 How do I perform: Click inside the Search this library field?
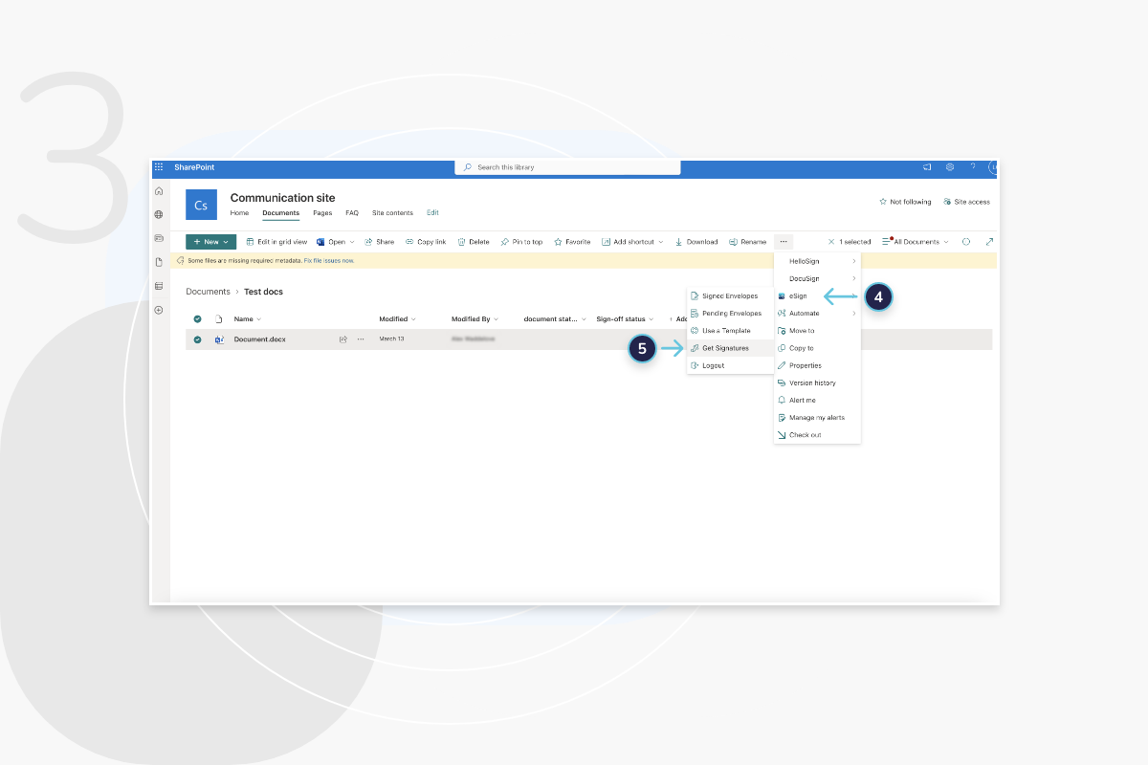567,166
